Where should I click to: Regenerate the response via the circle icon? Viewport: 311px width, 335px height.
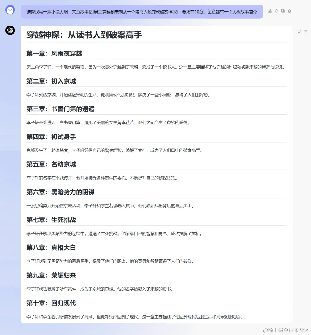click(276, 11)
